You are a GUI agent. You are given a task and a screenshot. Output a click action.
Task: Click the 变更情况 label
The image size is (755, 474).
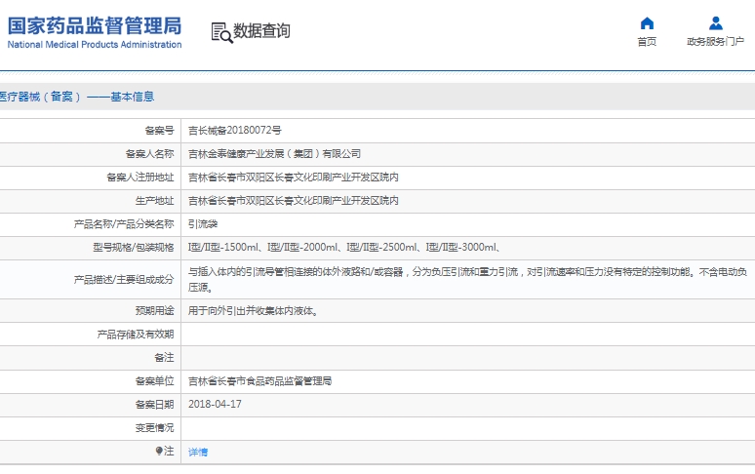click(154, 428)
